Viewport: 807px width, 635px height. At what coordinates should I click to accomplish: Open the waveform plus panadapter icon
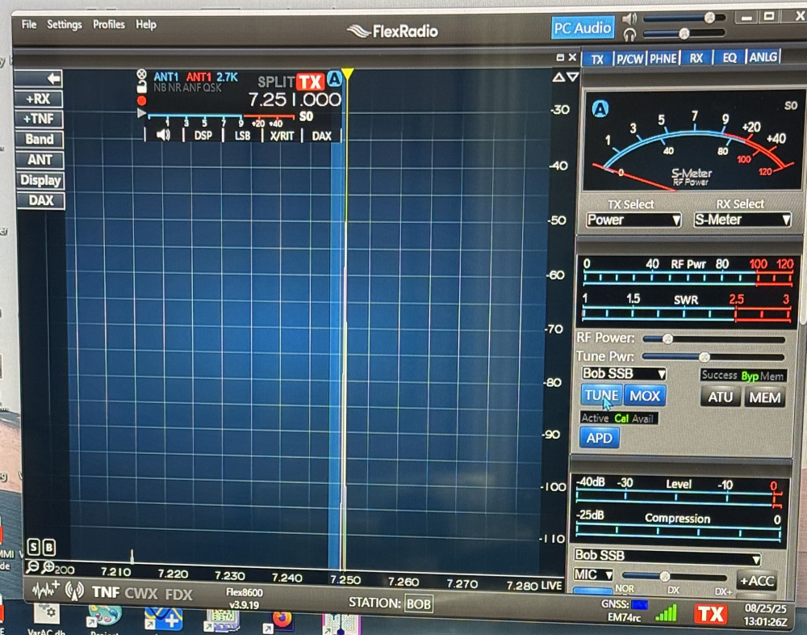click(46, 590)
